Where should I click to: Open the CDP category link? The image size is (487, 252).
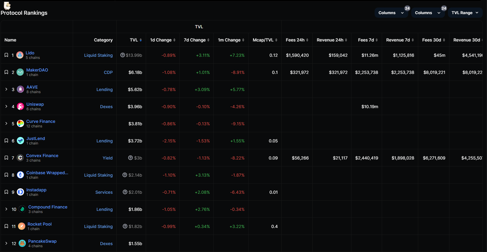click(x=108, y=72)
